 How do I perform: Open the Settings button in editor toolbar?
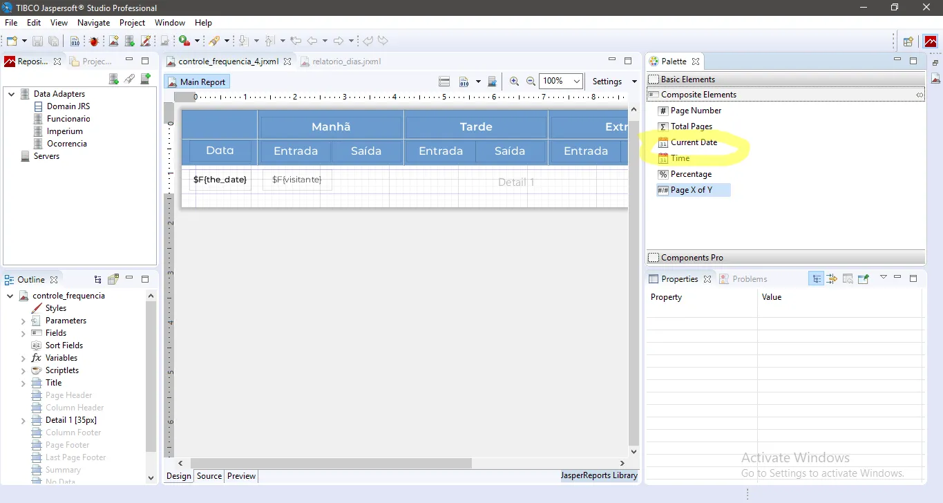(x=613, y=82)
